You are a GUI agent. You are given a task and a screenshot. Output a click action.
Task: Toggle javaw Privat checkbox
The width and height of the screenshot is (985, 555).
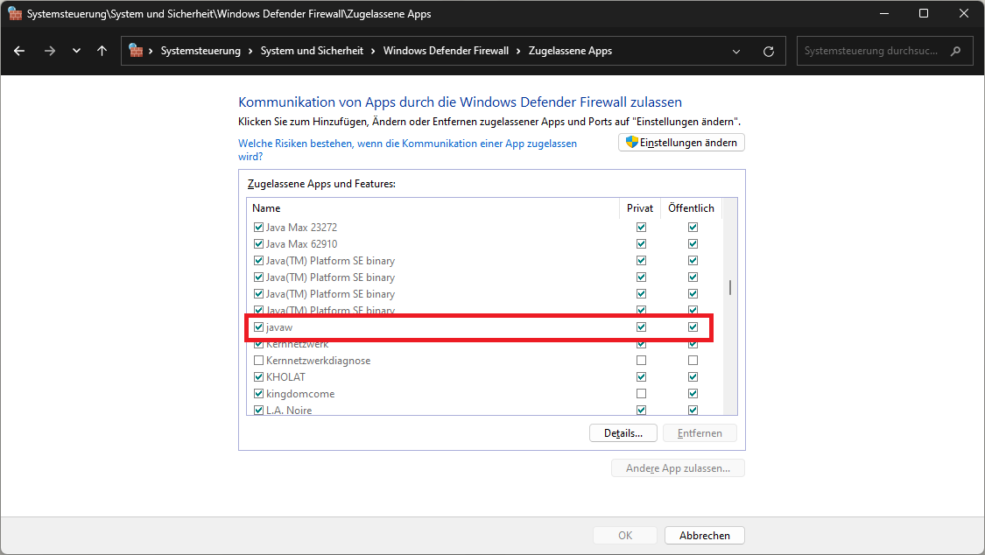[641, 327]
